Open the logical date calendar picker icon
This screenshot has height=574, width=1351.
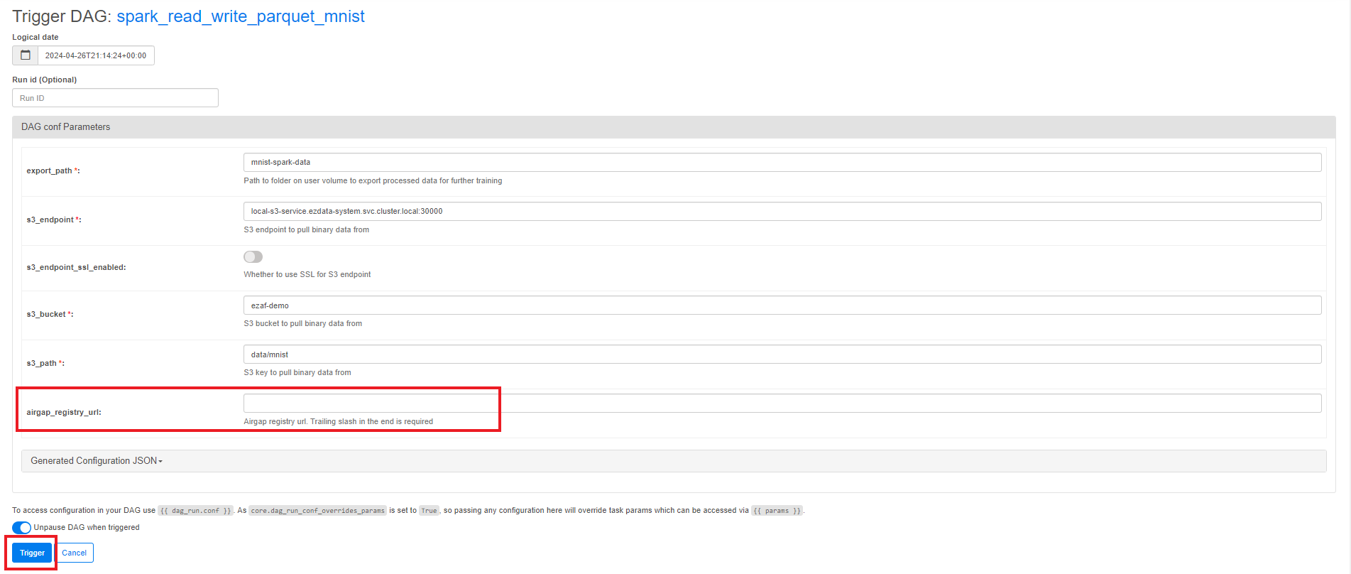click(x=26, y=55)
